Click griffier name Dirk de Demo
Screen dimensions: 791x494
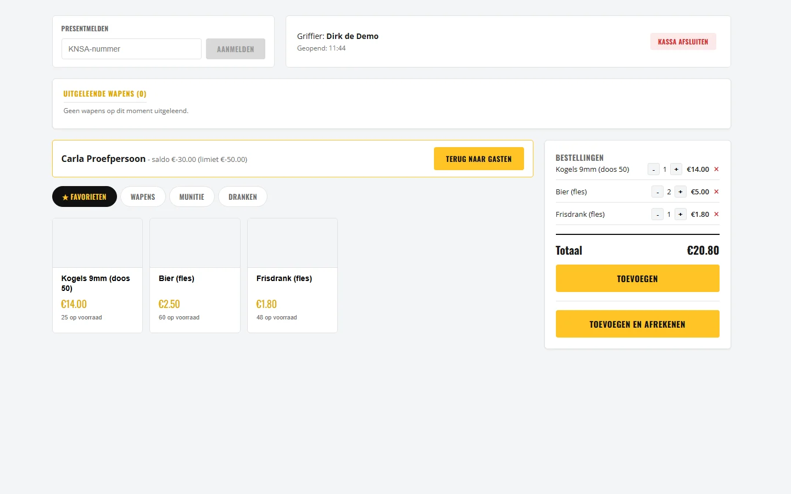[x=353, y=36]
